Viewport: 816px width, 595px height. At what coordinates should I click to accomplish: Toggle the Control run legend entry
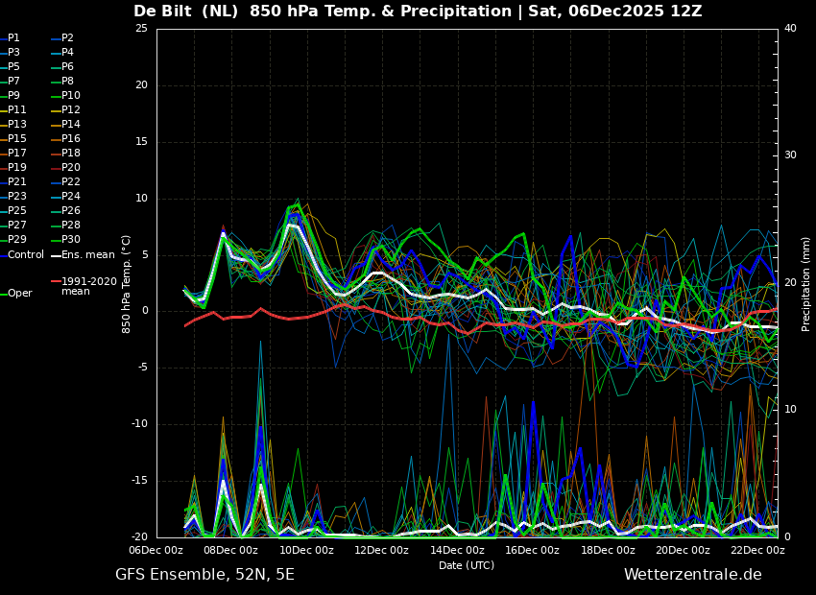26,255
